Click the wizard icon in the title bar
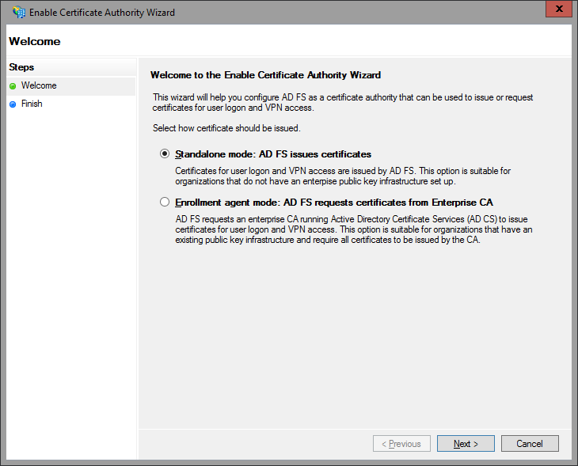 pyautogui.click(x=18, y=13)
